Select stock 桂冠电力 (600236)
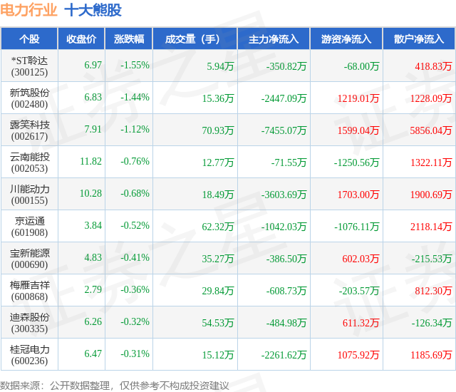This screenshot has width=456, height=392. [x=29, y=355]
